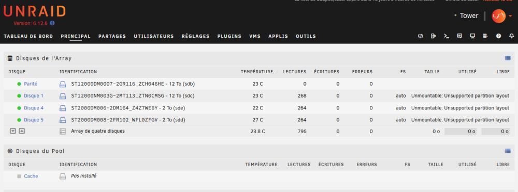Click the help question mark icon
The image size is (518, 192).
tap(498, 36)
